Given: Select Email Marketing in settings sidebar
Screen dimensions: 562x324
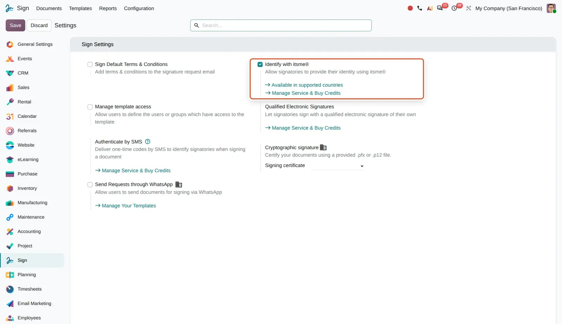Looking at the screenshot, I should 32,303.
